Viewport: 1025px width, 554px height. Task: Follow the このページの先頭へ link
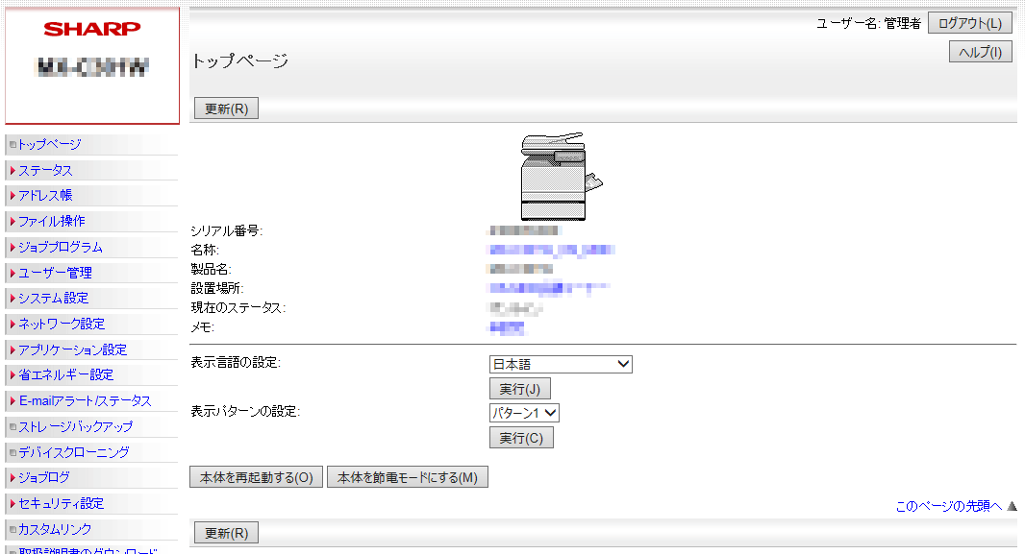pos(948,507)
